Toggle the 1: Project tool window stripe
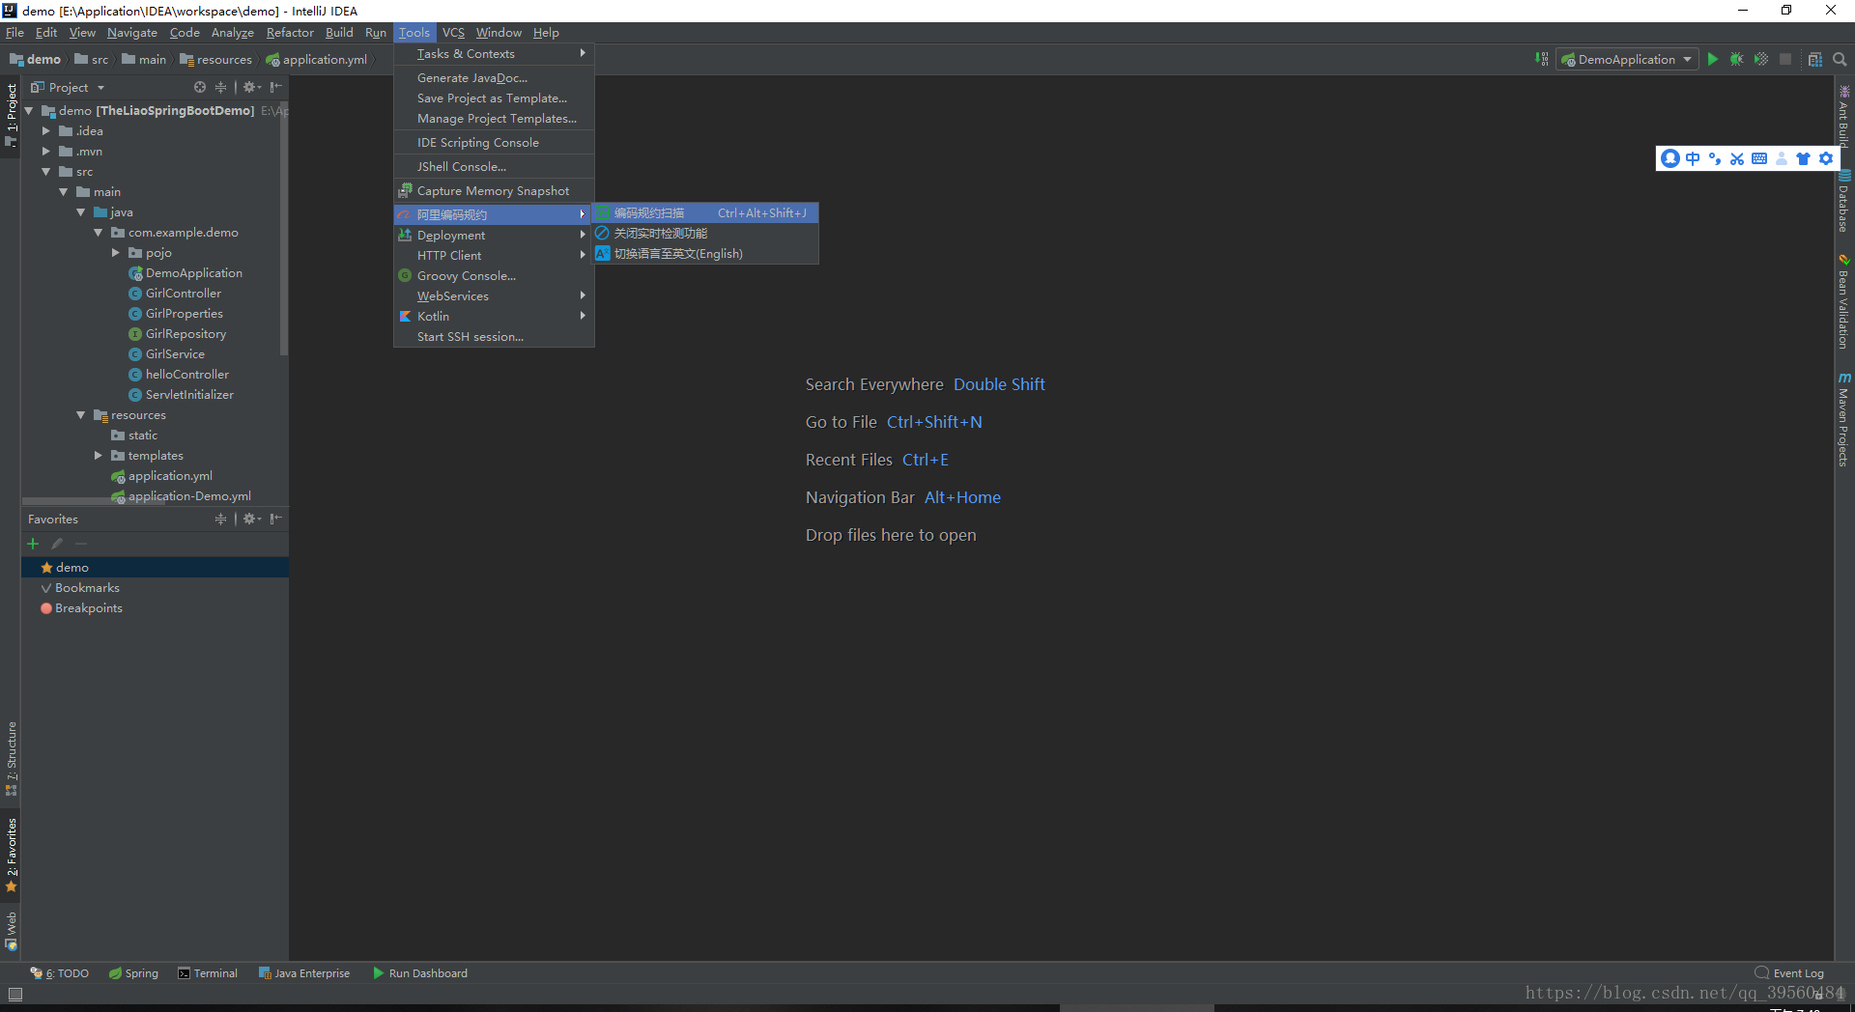This screenshot has width=1855, height=1012. [12, 115]
